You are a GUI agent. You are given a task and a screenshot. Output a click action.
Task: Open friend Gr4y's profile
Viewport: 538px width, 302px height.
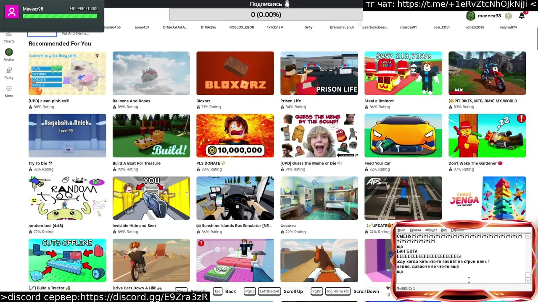(x=309, y=27)
